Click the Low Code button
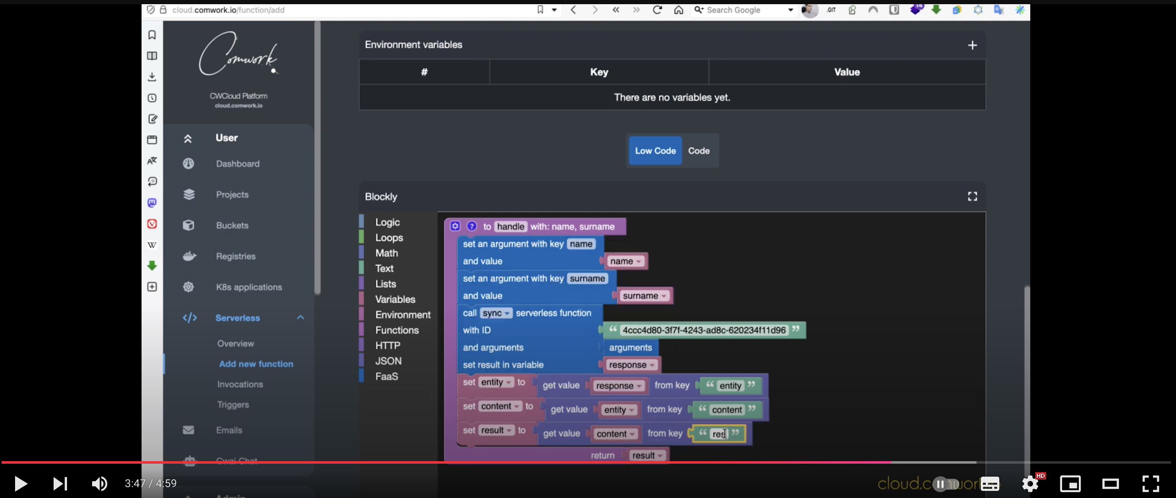Viewport: 1176px width, 498px height. click(x=655, y=150)
